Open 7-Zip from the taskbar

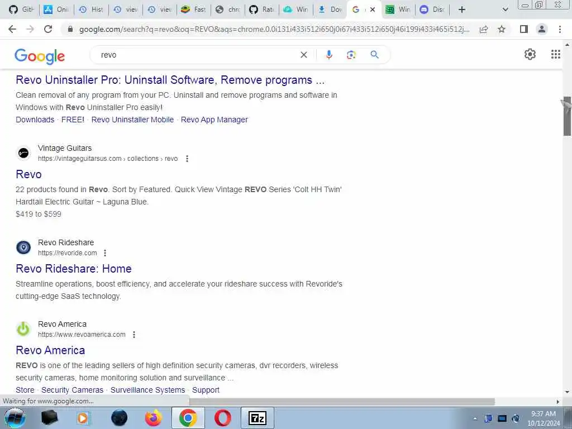[x=257, y=418]
